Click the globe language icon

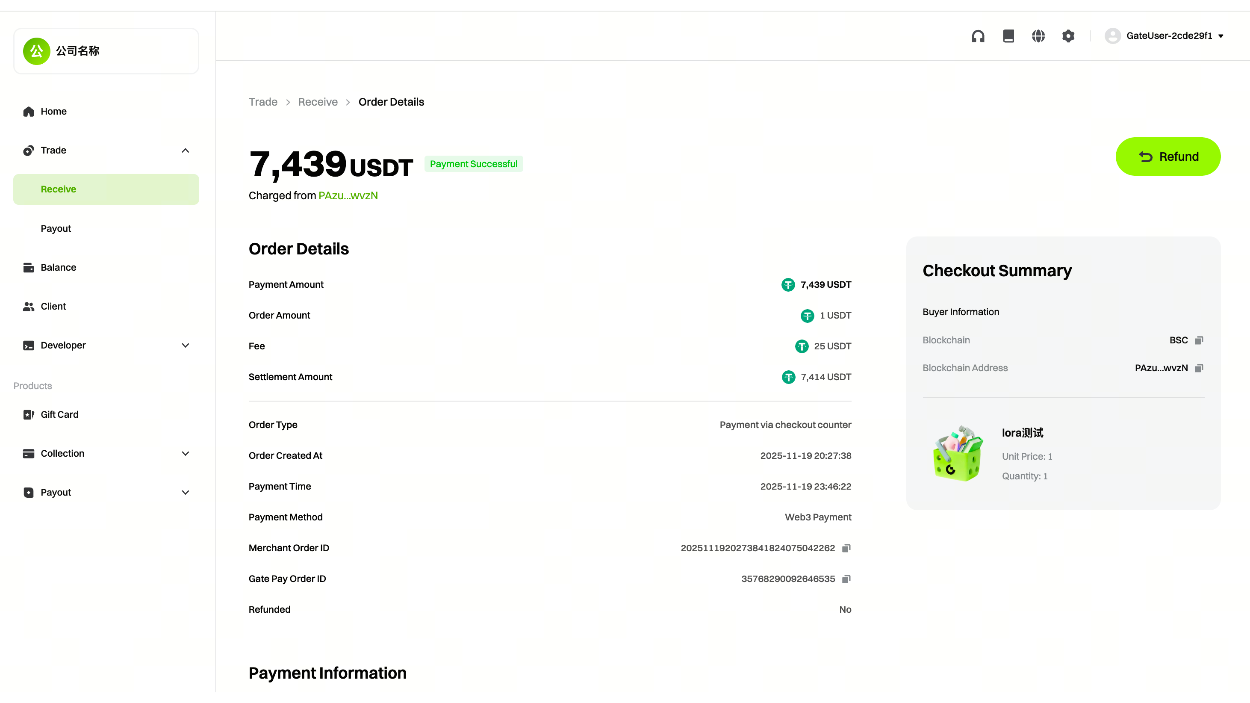1038,36
